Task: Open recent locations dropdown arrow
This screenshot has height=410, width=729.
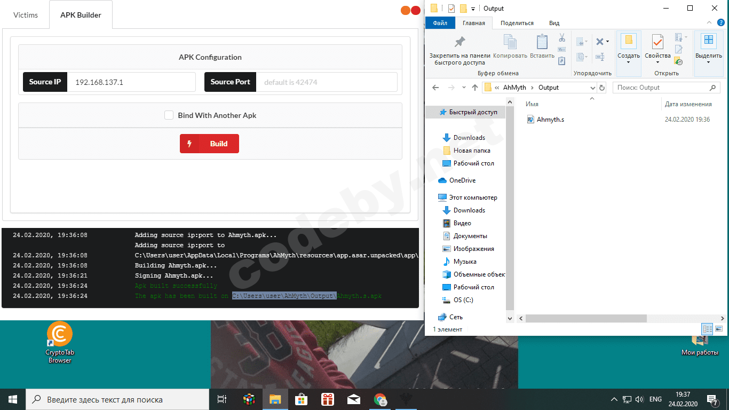Action: [x=464, y=88]
